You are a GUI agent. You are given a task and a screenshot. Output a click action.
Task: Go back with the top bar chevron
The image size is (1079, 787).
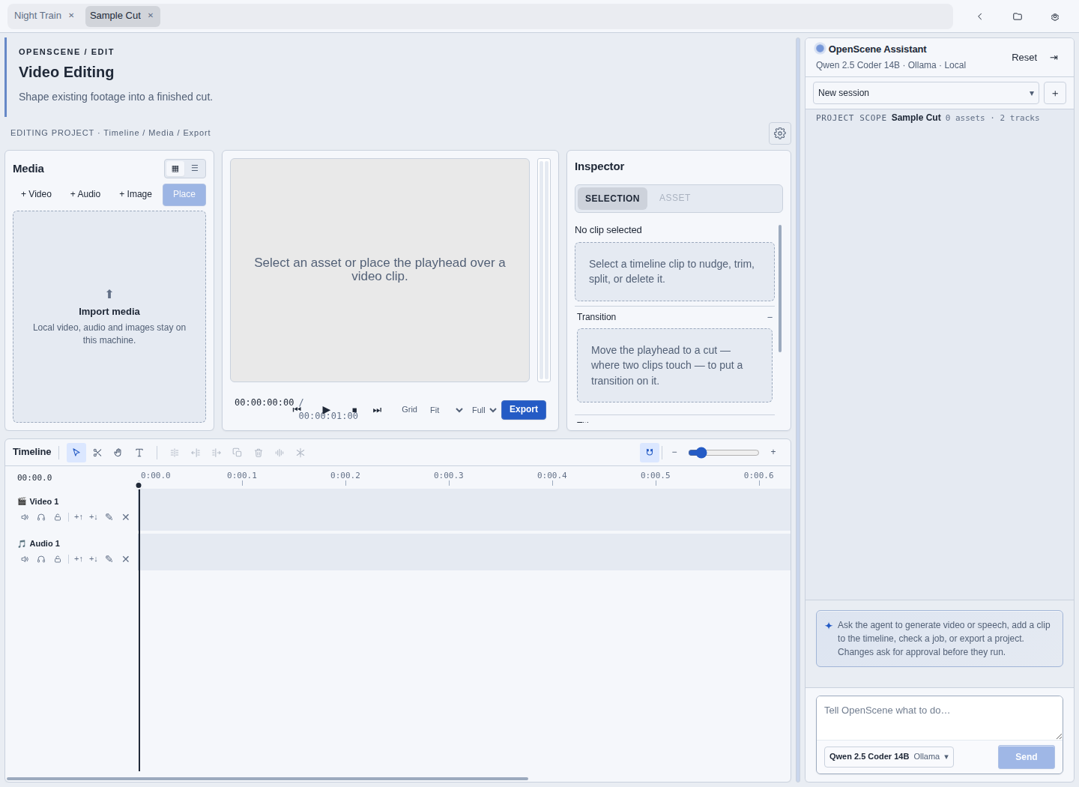980,16
